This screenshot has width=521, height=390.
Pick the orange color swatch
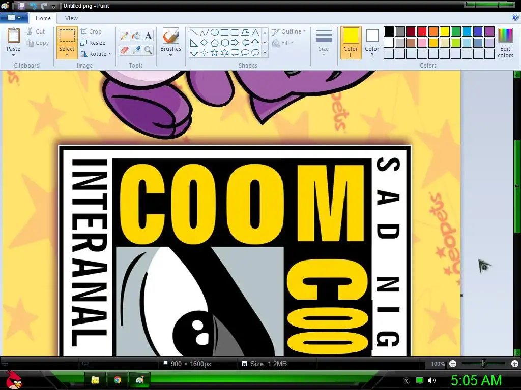[433, 31]
